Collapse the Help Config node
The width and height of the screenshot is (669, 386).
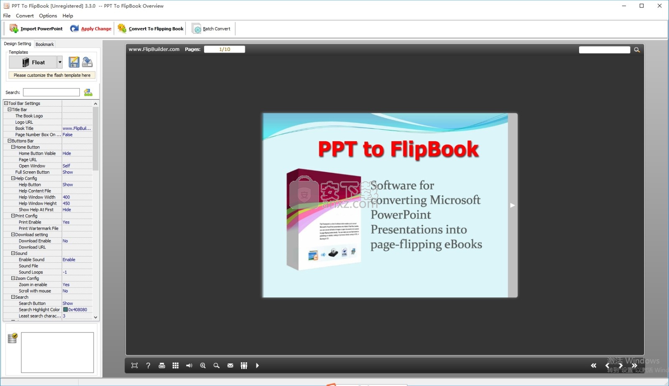13,178
